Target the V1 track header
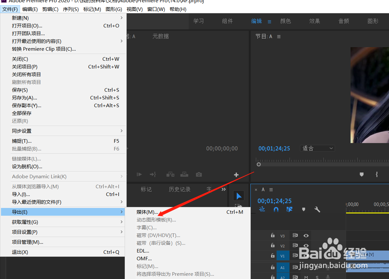389x279 pixels. 283,256
